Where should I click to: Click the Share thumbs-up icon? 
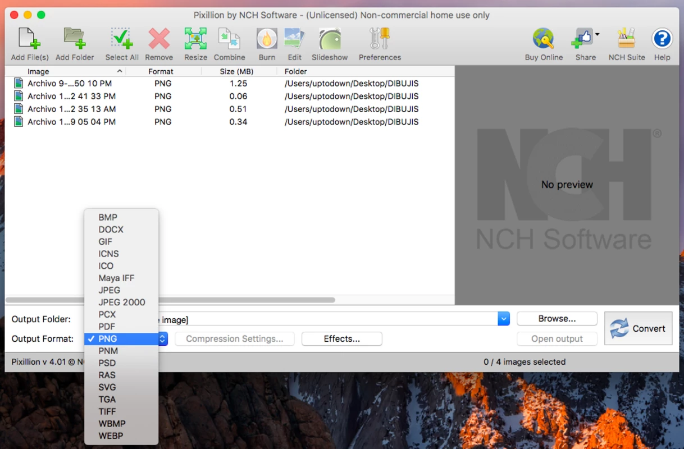pos(582,39)
